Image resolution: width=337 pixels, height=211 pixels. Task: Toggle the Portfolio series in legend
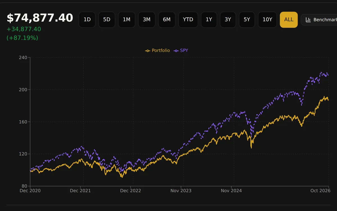click(158, 51)
